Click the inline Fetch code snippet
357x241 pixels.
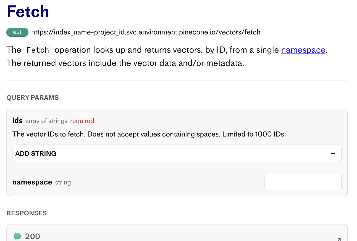(x=38, y=50)
